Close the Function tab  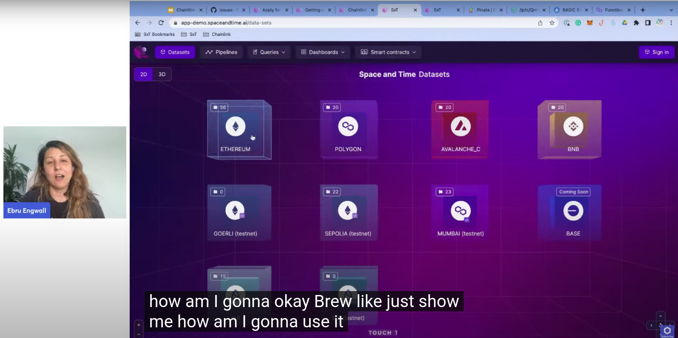point(629,10)
